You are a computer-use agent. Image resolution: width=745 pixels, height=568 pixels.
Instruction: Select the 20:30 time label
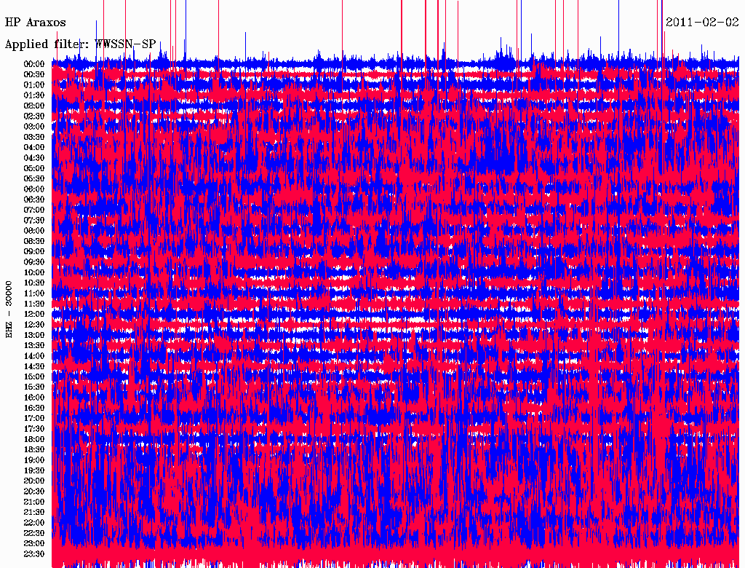pyautogui.click(x=34, y=491)
